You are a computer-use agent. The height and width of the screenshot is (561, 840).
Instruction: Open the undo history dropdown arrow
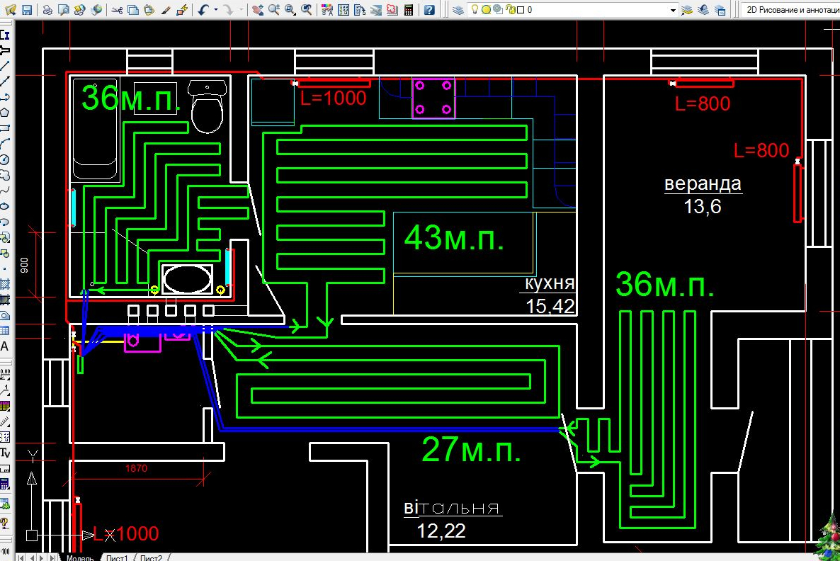tap(215, 9)
